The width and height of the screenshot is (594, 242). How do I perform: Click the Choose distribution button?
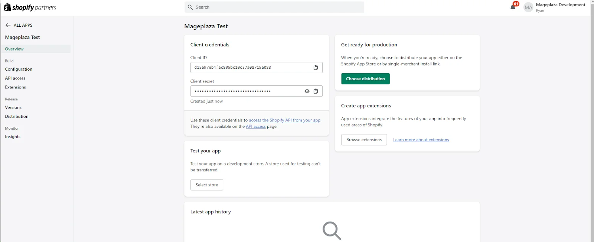[x=365, y=79]
